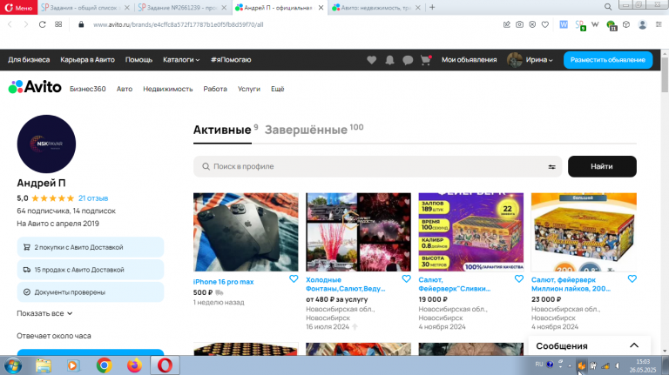Click the taskbar volume speaker icon

[618, 365]
